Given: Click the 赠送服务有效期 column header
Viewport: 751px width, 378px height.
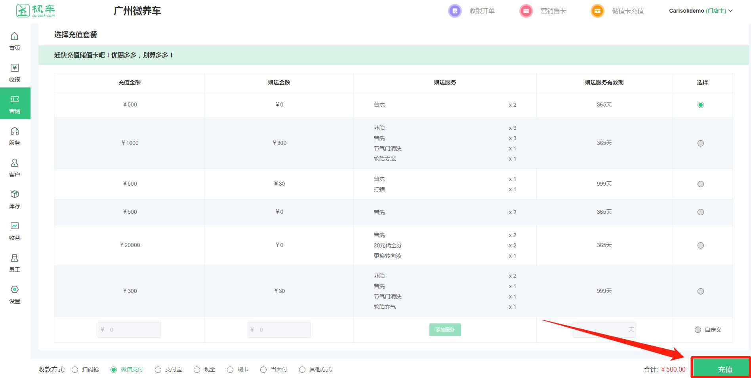Looking at the screenshot, I should (604, 82).
